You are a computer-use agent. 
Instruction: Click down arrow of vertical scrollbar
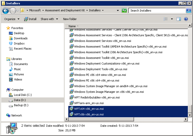[x=190, y=115]
